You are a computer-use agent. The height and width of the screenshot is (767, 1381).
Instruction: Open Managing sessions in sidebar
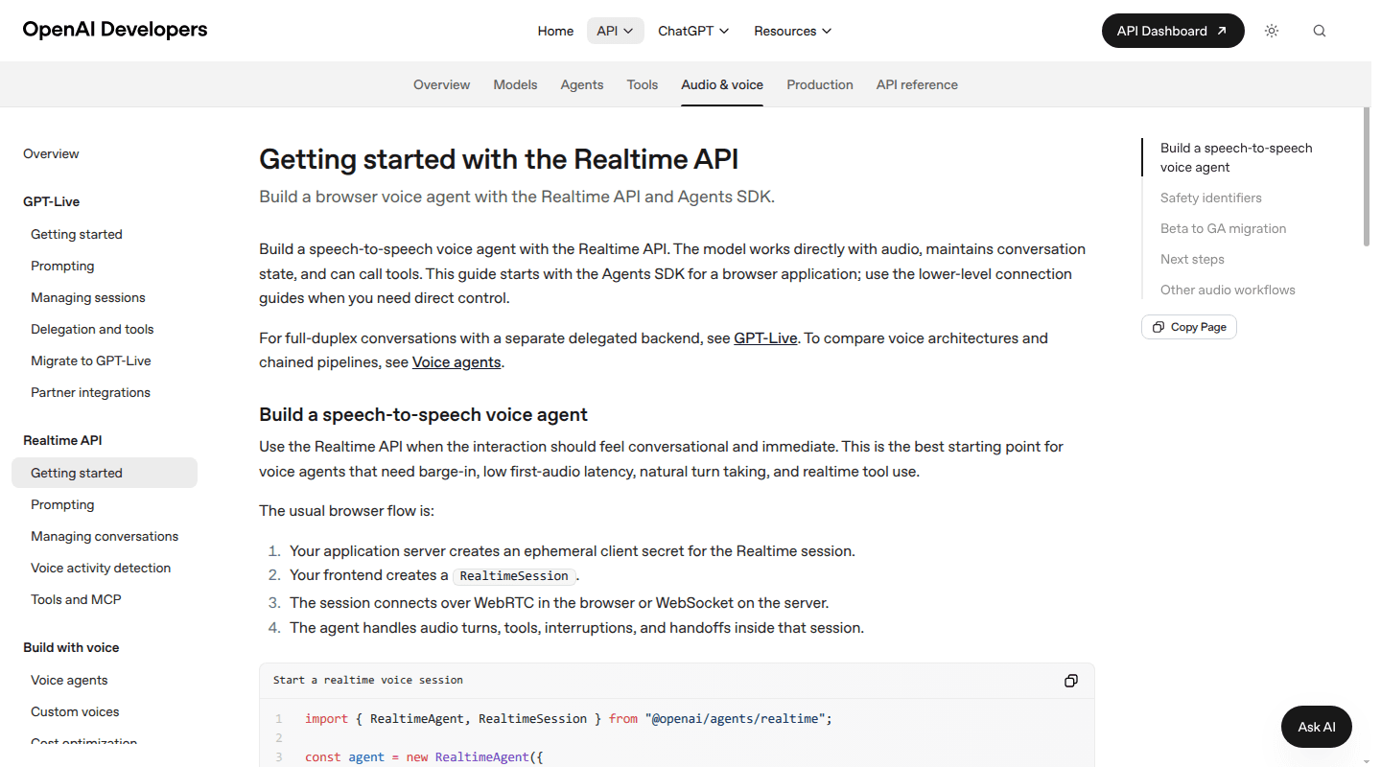point(88,297)
